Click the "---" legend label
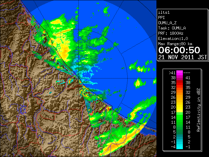Image resolution: width=209 pixels, height=157 pixels. coord(187,73)
